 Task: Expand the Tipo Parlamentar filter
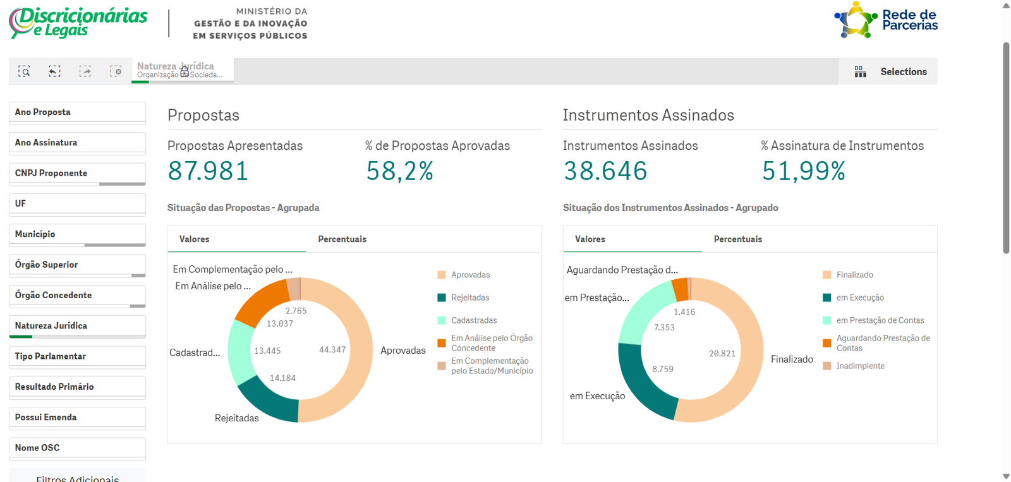77,357
